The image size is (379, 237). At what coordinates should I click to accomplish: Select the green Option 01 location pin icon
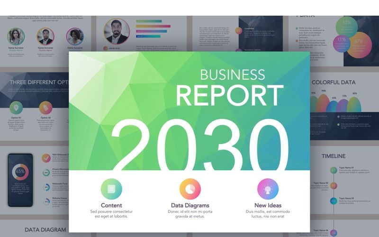point(16,108)
